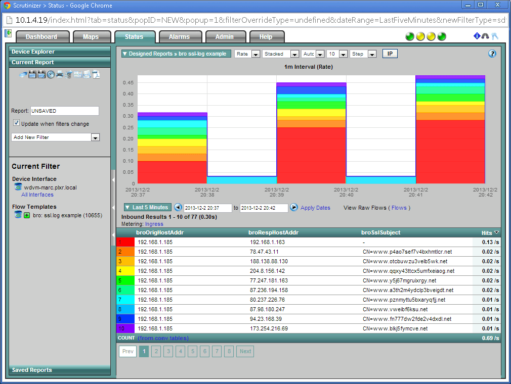
Task: Click the Prev pagination button
Action: 127,351
